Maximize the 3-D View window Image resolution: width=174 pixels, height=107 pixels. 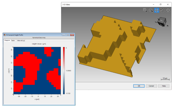pyautogui.click(x=160, y=4)
